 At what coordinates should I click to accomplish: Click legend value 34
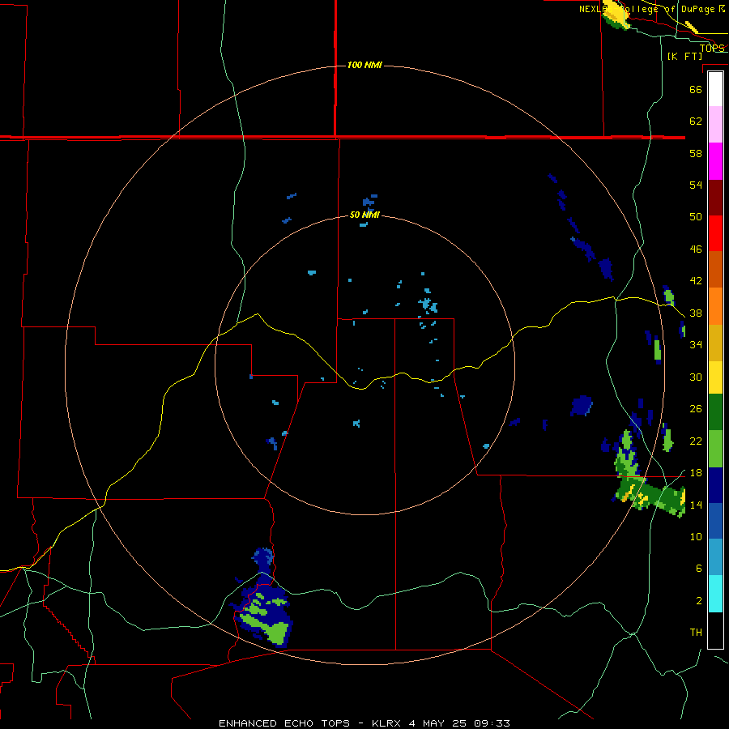point(696,345)
